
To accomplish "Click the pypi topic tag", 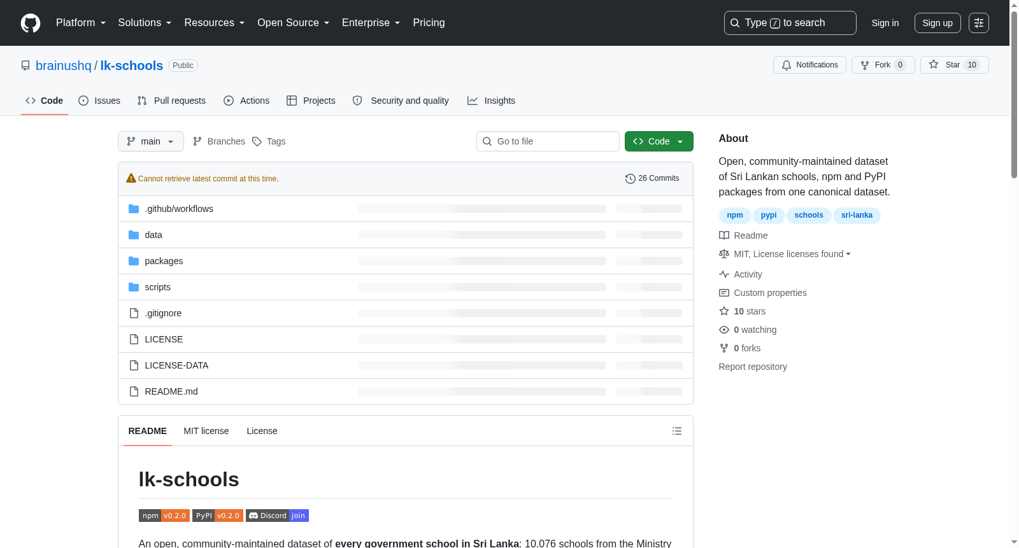I will (769, 215).
